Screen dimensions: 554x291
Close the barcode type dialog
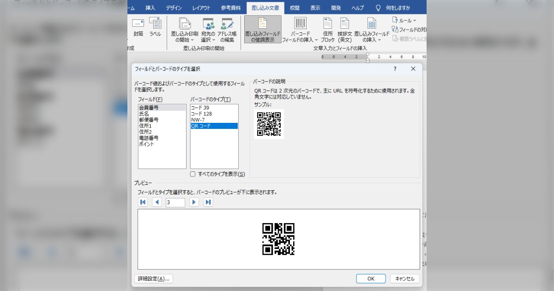tap(413, 69)
